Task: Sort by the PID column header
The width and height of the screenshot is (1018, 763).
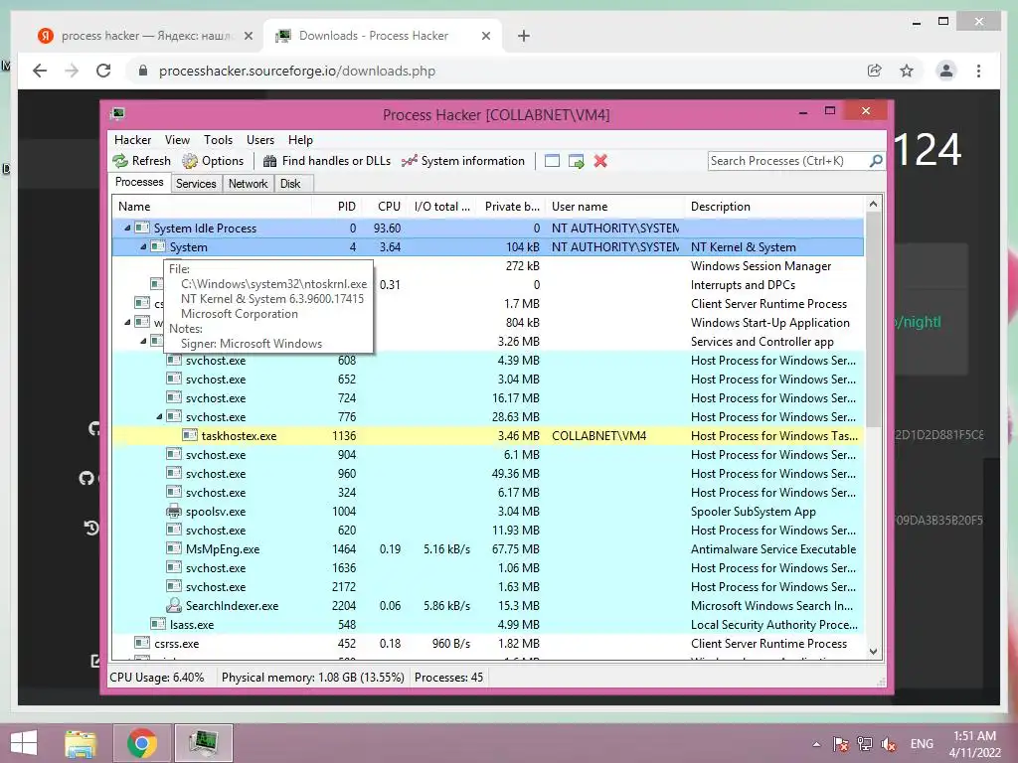Action: click(x=337, y=207)
